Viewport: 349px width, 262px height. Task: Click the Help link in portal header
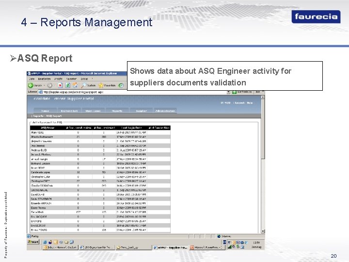250,103
